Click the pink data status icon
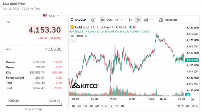 (134, 27)
